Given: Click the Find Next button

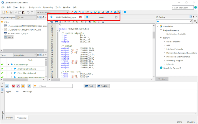Looking at the screenshot, I should [x=103, y=86].
